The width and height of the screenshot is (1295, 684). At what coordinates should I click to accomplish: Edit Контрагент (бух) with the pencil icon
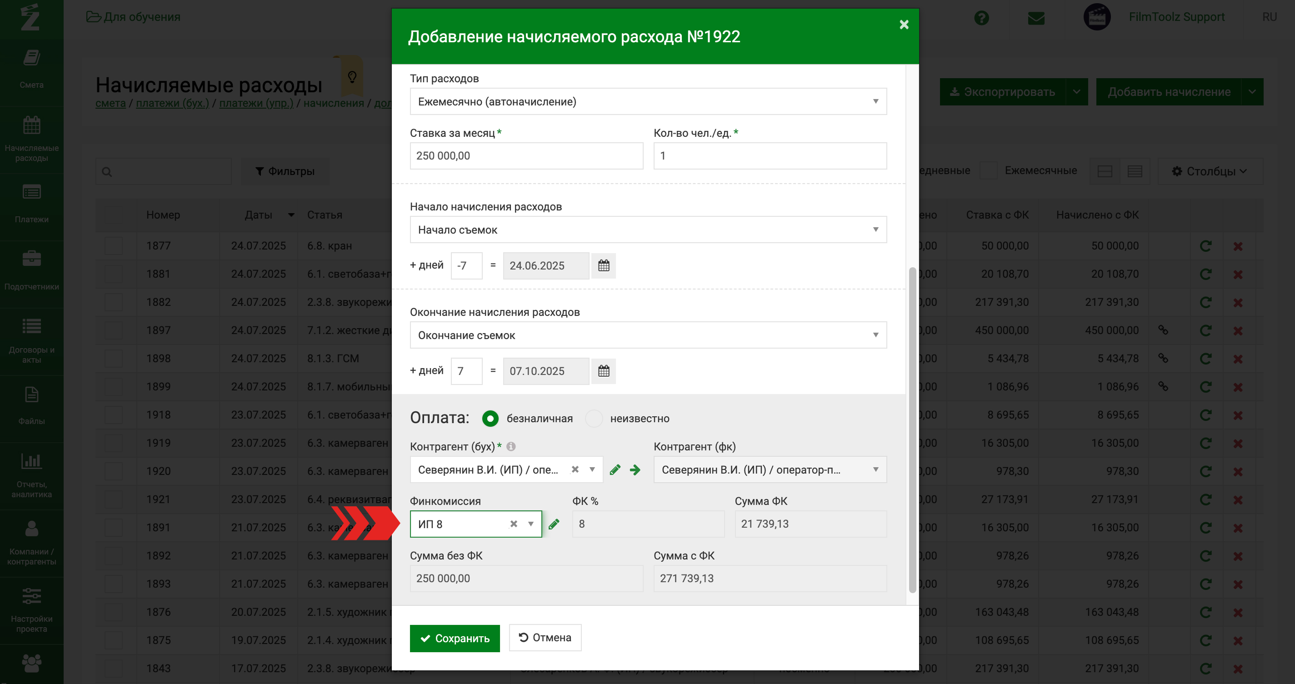tap(615, 469)
